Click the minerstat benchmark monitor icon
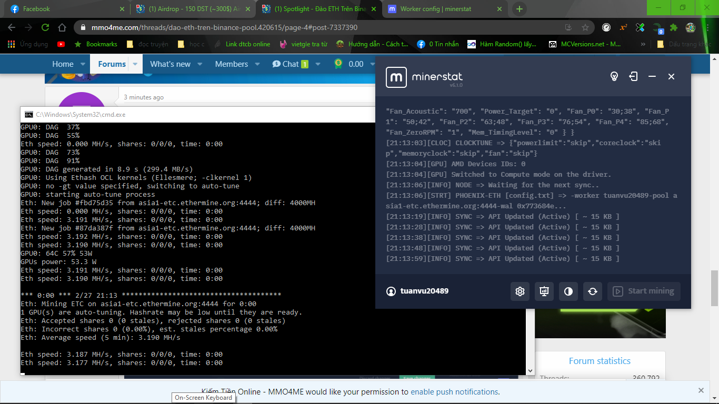The width and height of the screenshot is (719, 404). [x=544, y=291]
